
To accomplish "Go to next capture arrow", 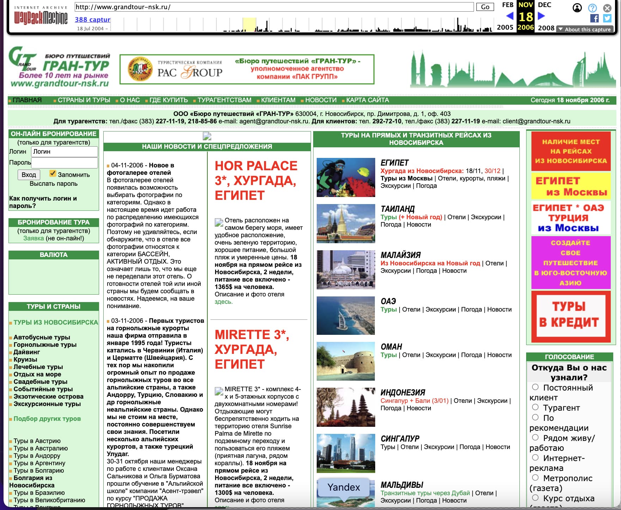I will (542, 16).
